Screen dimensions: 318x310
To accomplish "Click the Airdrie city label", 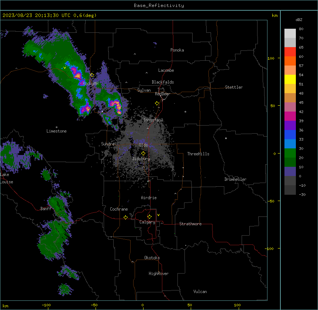I will click(149, 198).
